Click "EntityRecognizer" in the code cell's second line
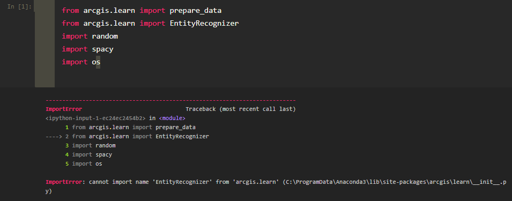Image resolution: width=512 pixels, height=201 pixels. click(x=204, y=24)
